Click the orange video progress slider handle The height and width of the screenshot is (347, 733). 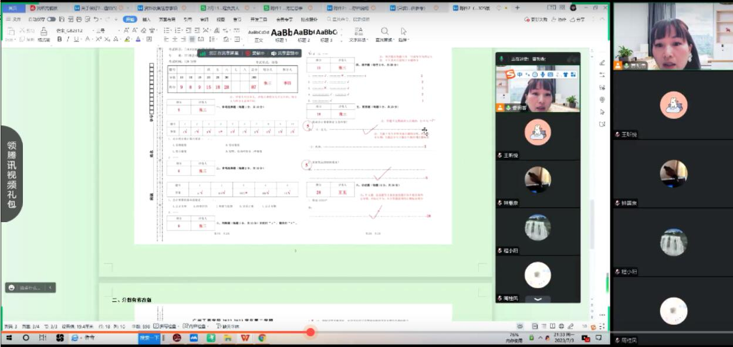tap(310, 332)
